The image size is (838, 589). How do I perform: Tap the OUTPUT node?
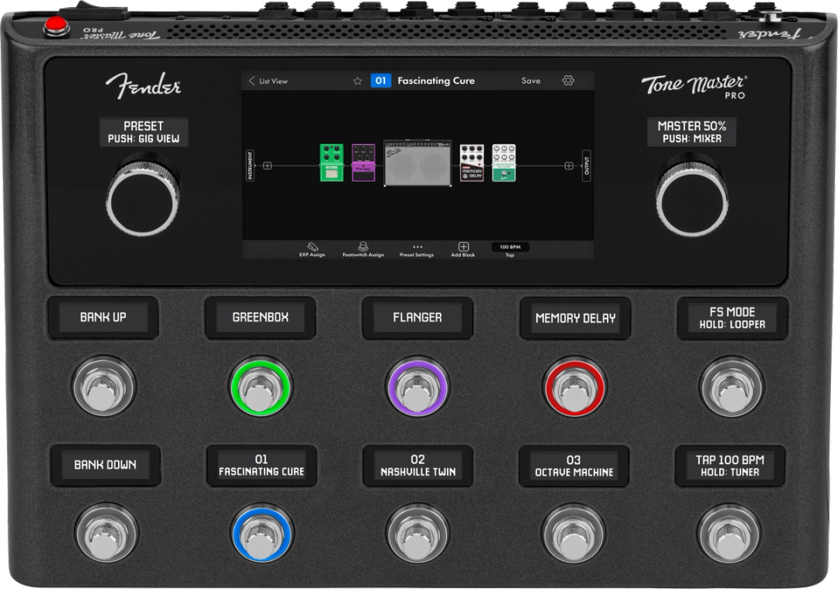coord(587,166)
